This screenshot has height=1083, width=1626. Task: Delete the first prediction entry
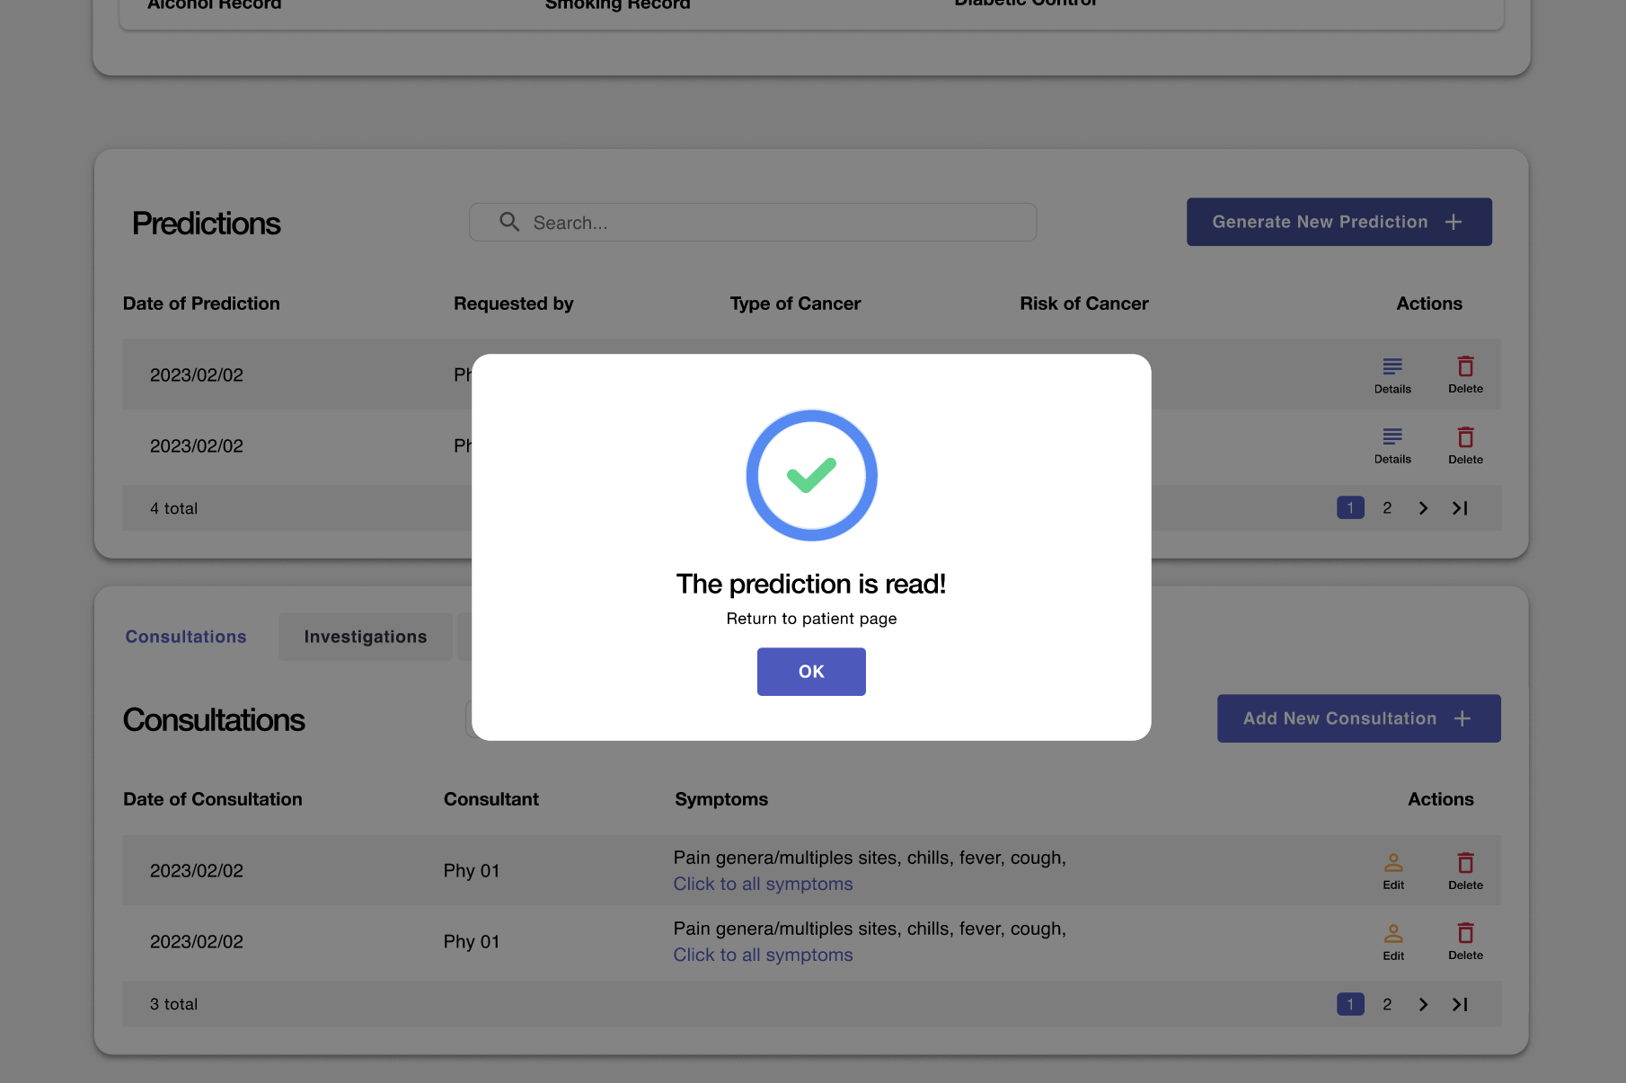click(1464, 374)
